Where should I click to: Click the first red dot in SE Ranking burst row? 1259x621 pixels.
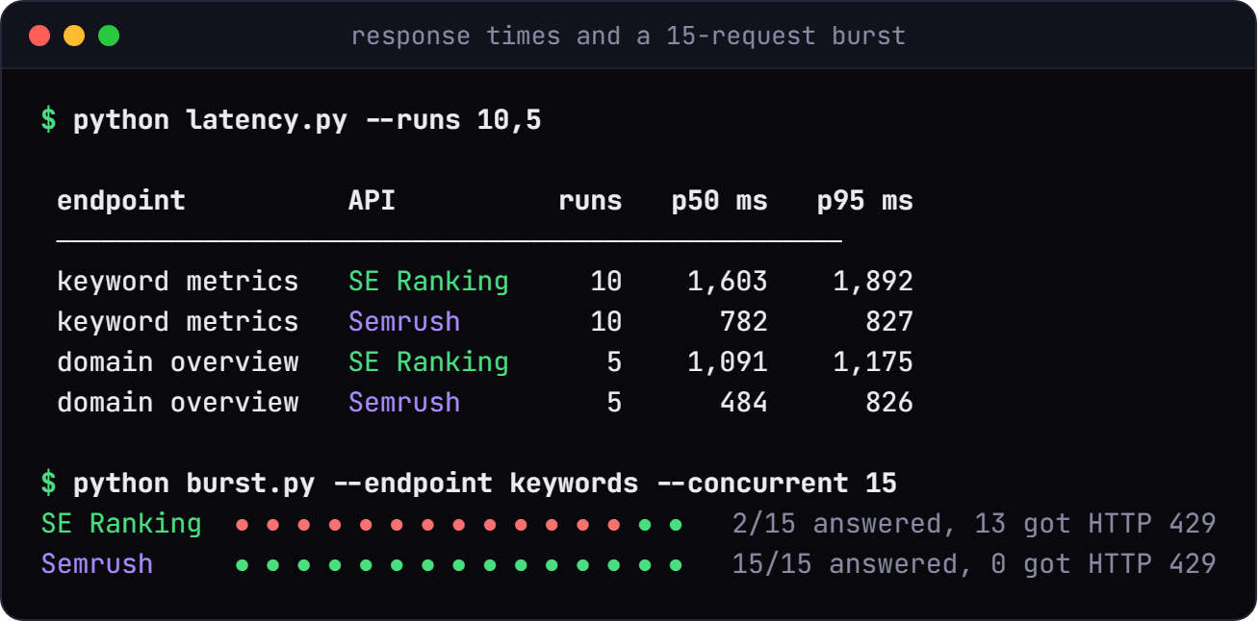[x=242, y=525]
